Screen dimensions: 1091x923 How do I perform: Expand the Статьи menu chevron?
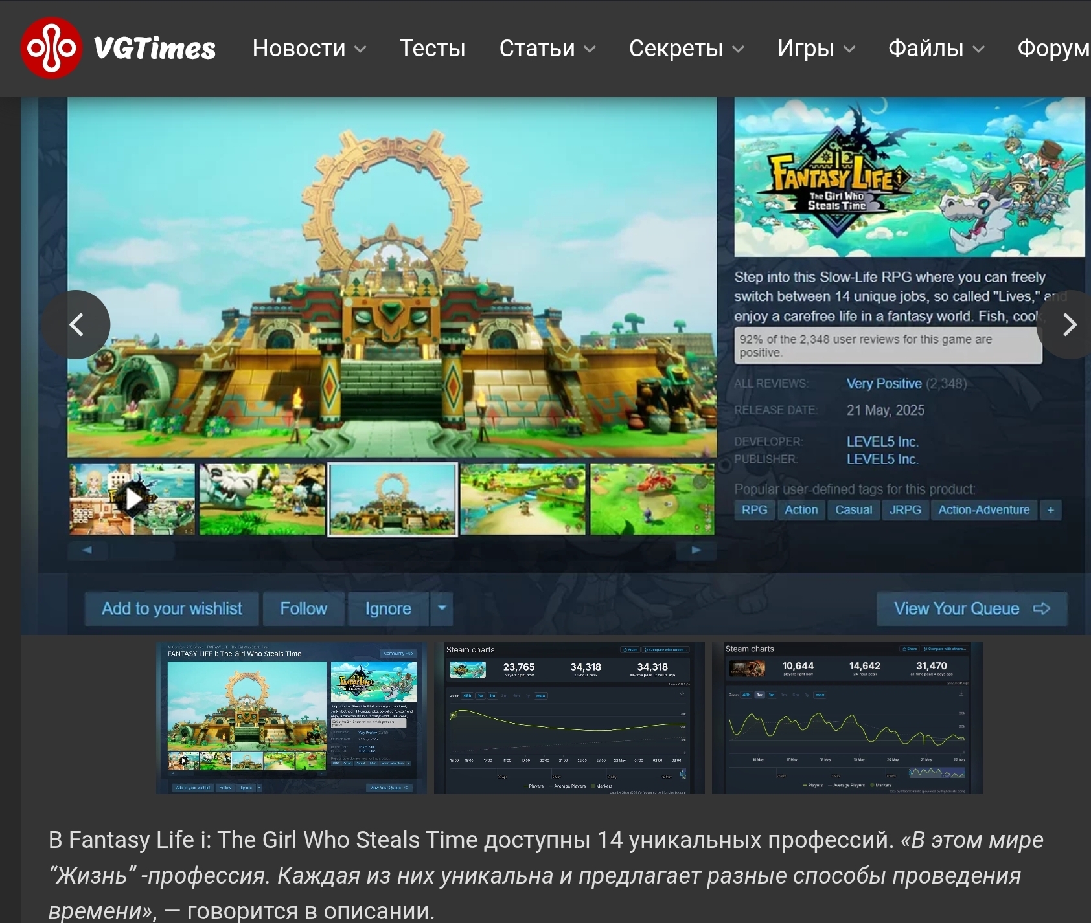590,49
